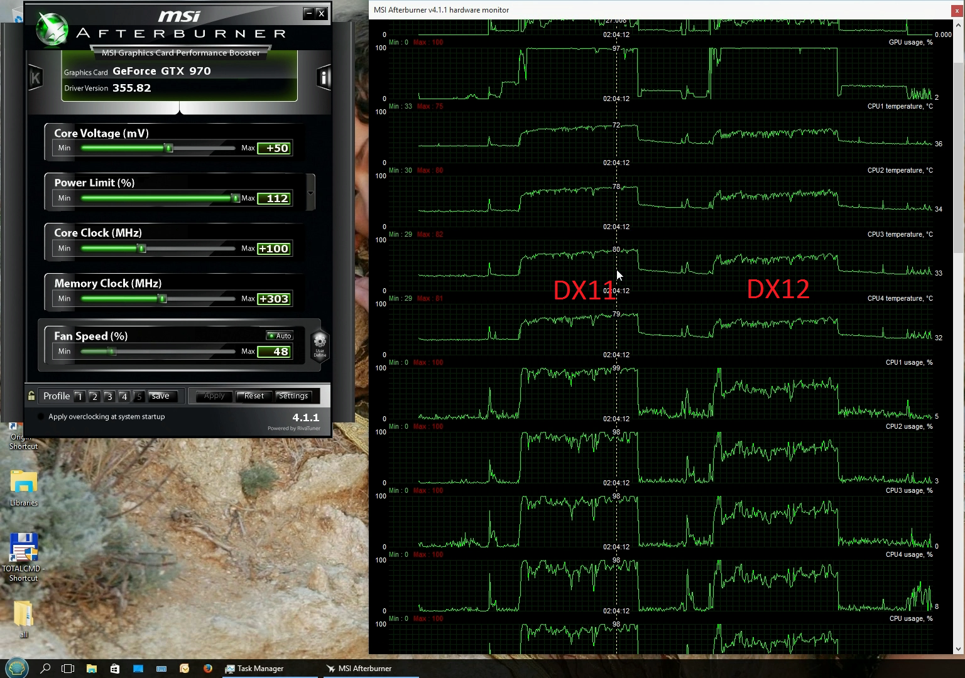Close the MSI Afterburner main window
The image size is (965, 678).
tap(322, 13)
